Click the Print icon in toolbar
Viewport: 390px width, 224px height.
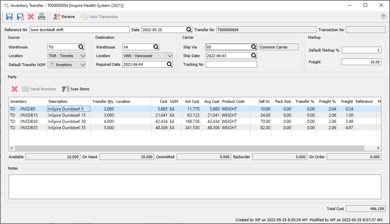click(x=41, y=17)
